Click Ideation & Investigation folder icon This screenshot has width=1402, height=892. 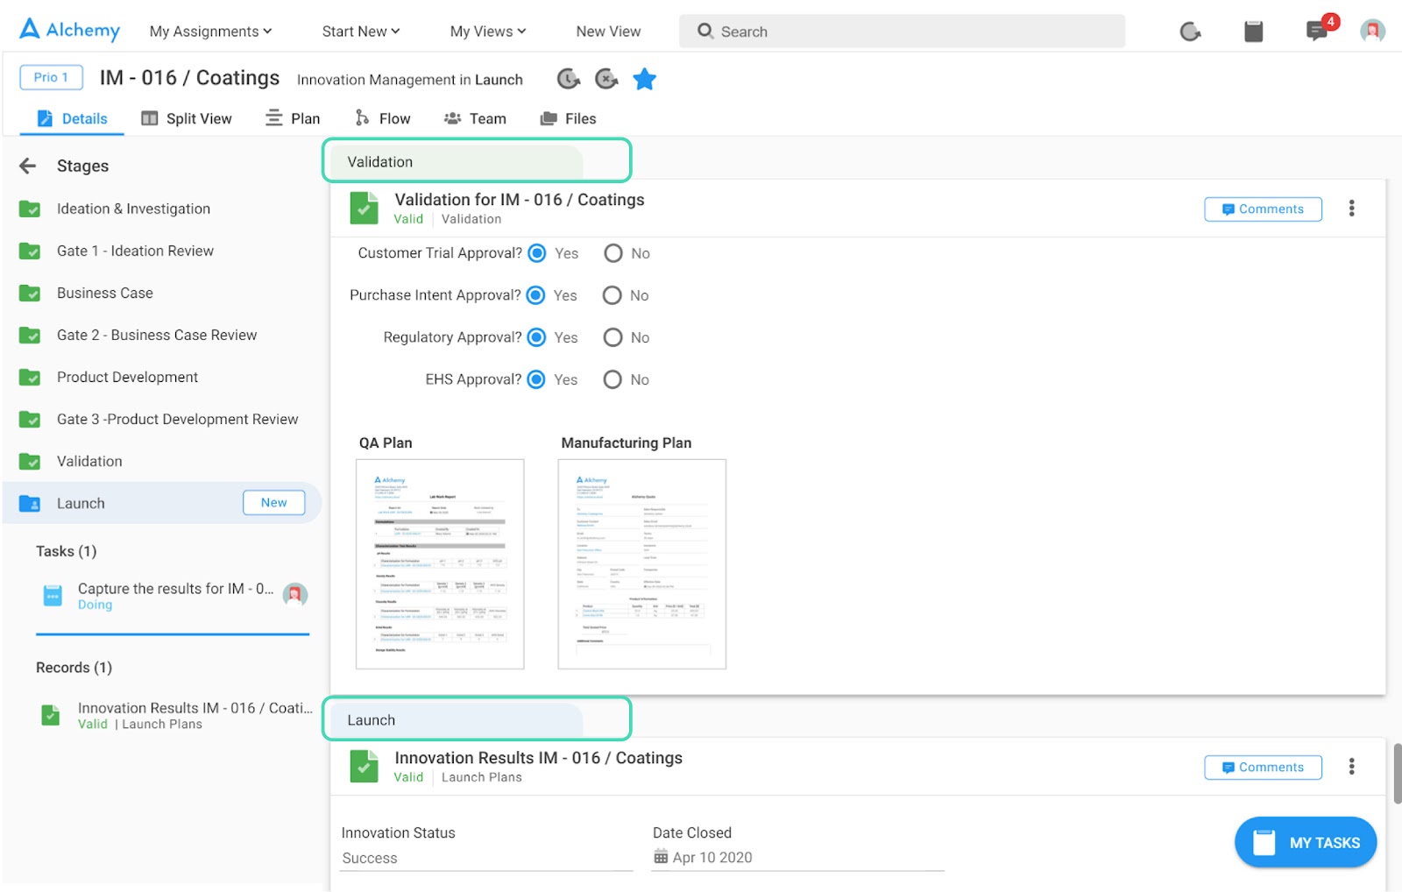click(x=30, y=209)
